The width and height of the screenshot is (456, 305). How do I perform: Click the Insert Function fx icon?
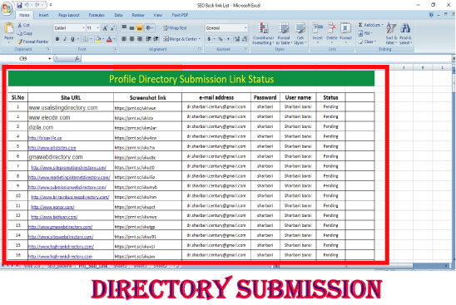77,59
